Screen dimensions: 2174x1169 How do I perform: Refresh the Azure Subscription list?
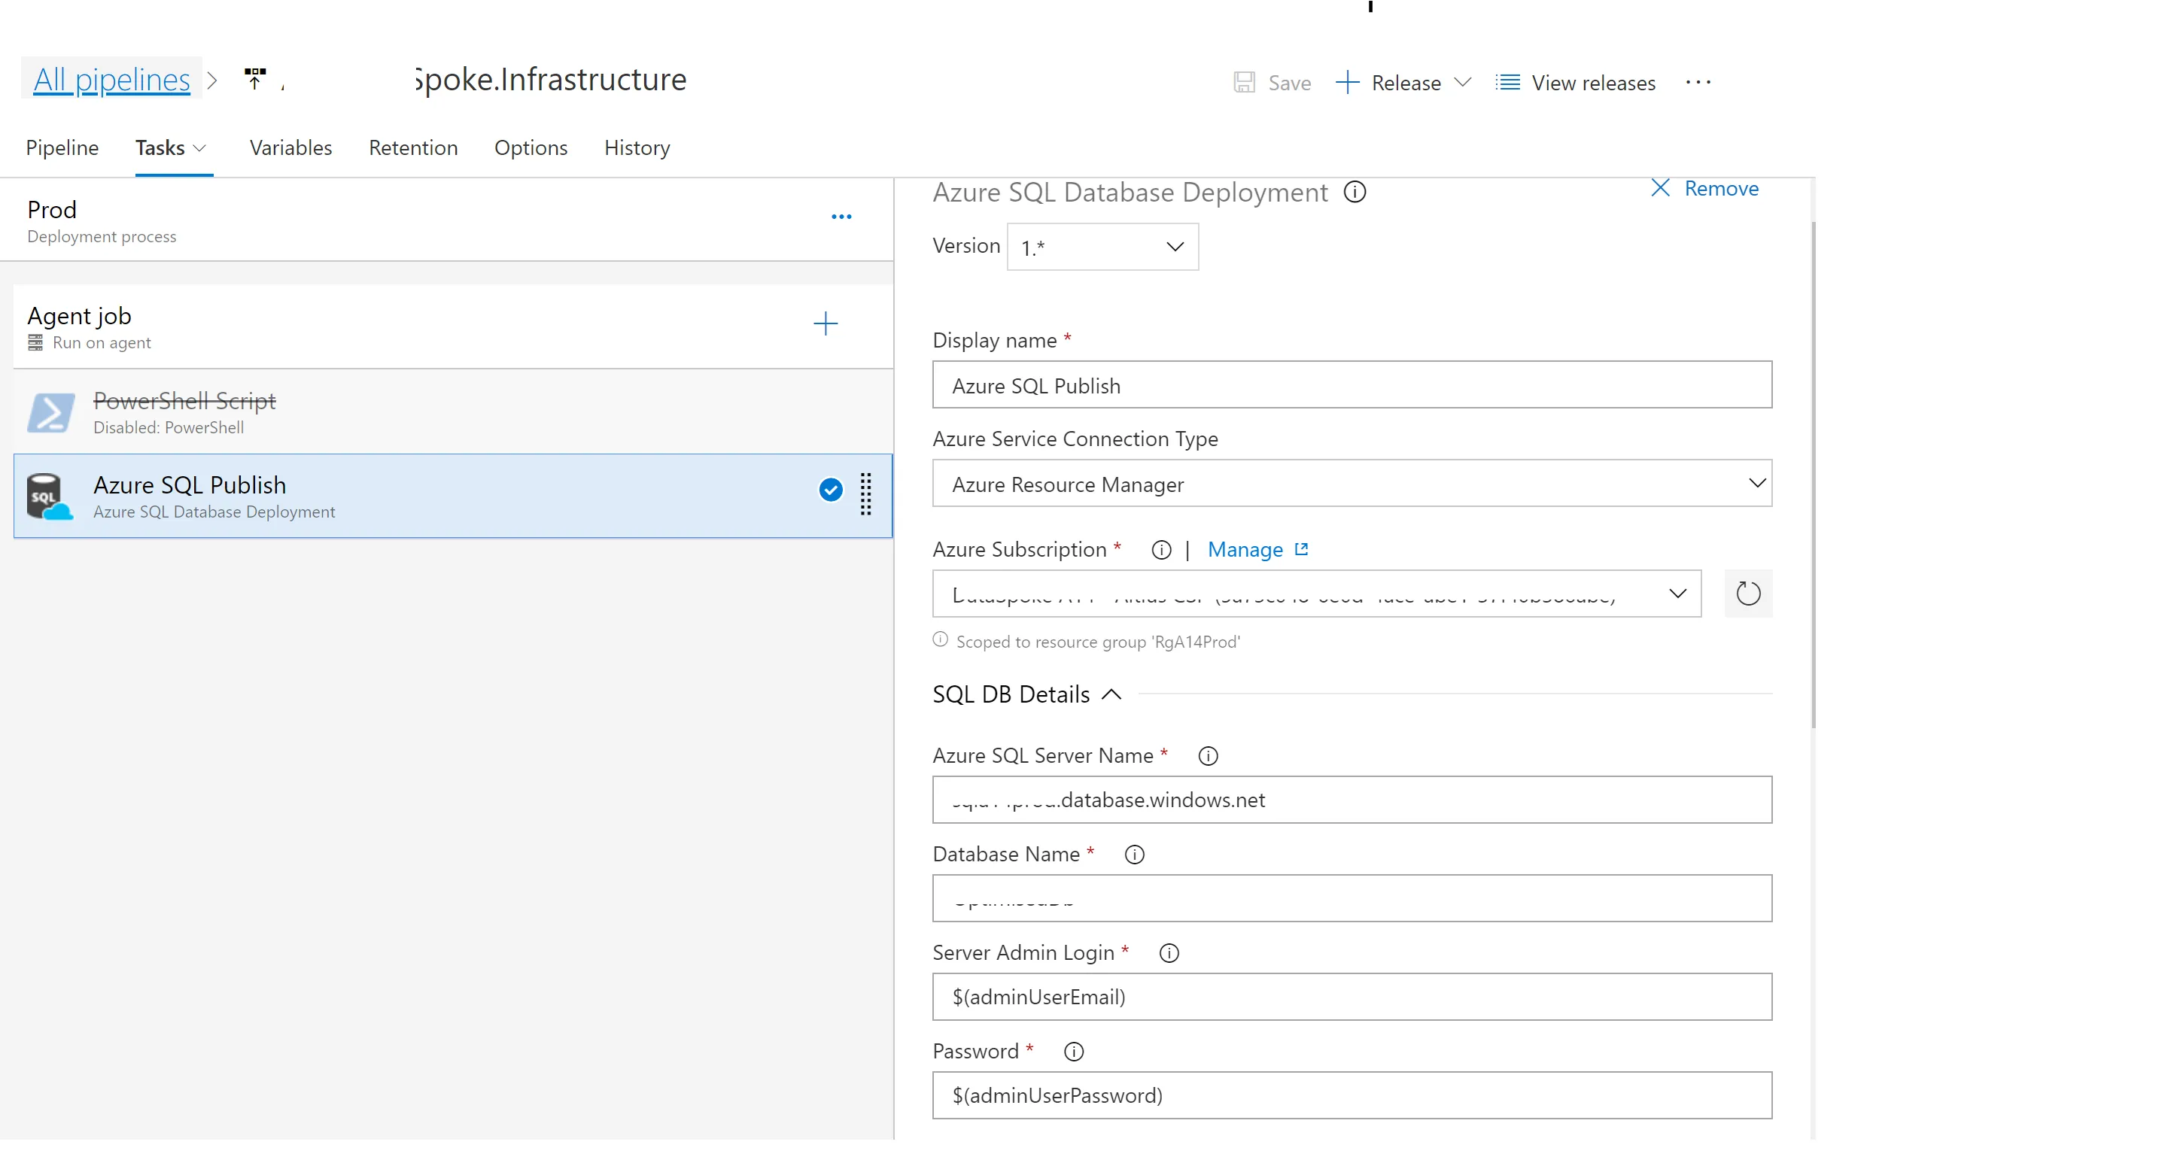pyautogui.click(x=1747, y=594)
